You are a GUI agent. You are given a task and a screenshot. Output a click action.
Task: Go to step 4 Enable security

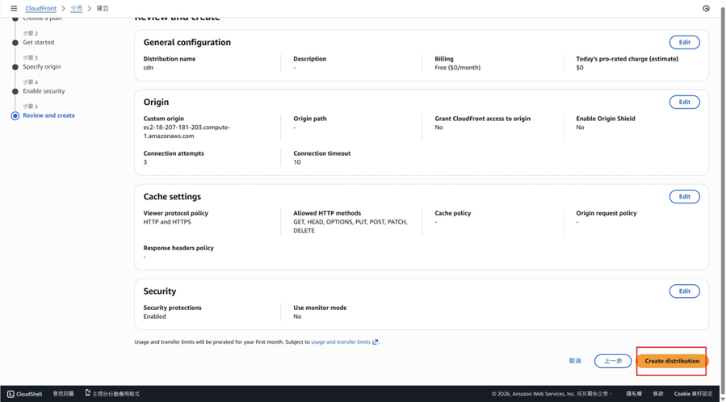[x=44, y=91]
